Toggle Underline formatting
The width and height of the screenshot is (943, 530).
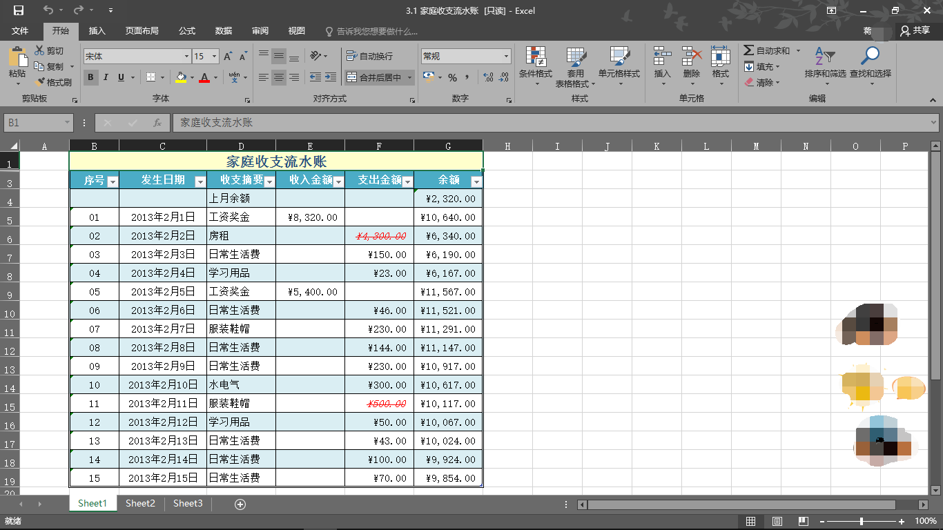pos(121,77)
